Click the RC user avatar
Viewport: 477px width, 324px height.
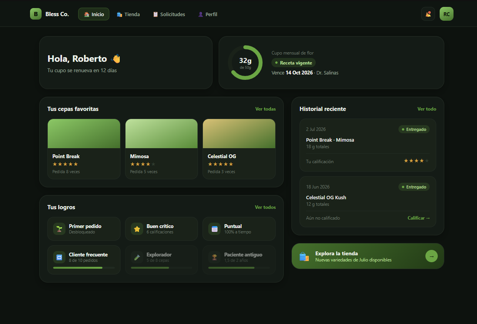(x=447, y=14)
